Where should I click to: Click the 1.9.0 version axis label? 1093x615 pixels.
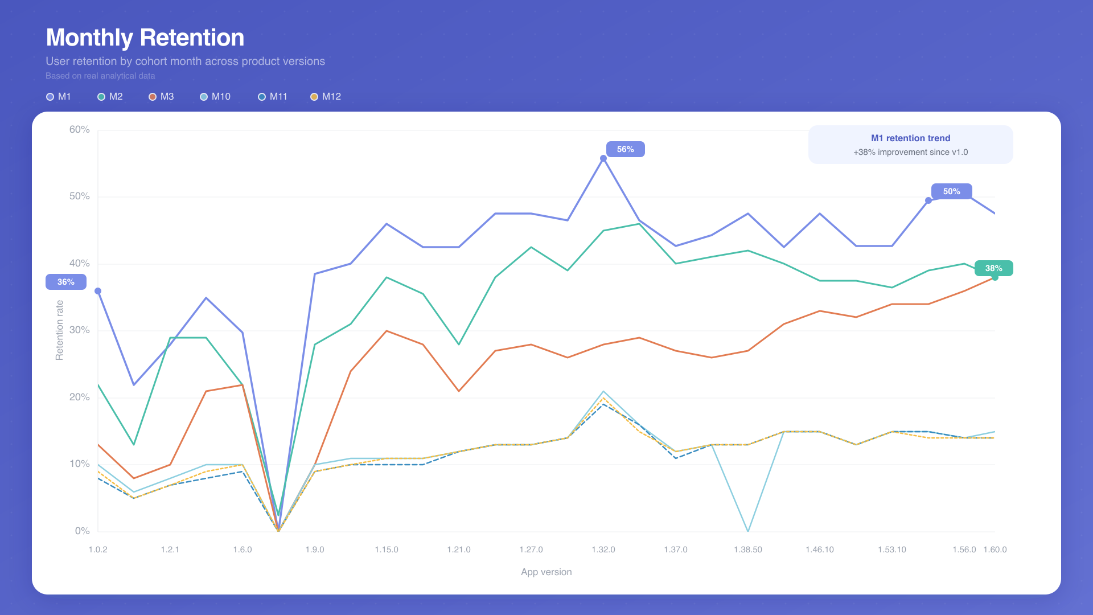coord(314,550)
